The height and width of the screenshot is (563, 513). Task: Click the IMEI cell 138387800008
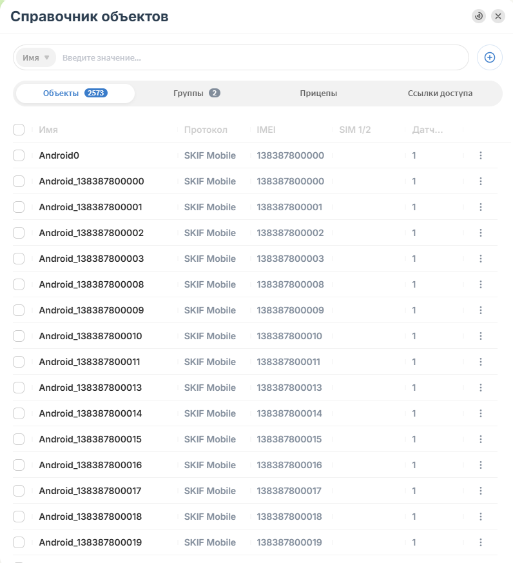click(x=290, y=285)
